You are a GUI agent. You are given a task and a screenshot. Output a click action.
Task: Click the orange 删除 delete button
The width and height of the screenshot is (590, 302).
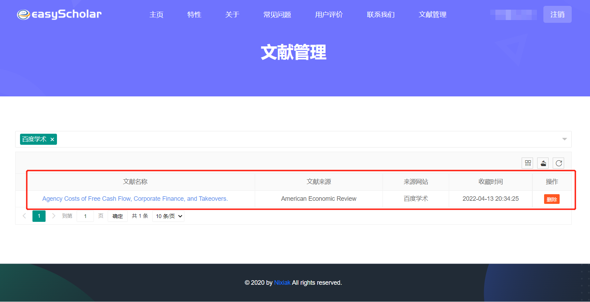coord(552,199)
